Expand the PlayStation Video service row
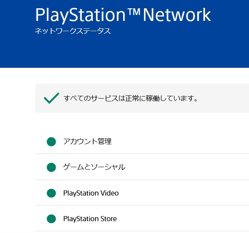Image resolution: width=249 pixels, height=233 pixels. [x=91, y=193]
